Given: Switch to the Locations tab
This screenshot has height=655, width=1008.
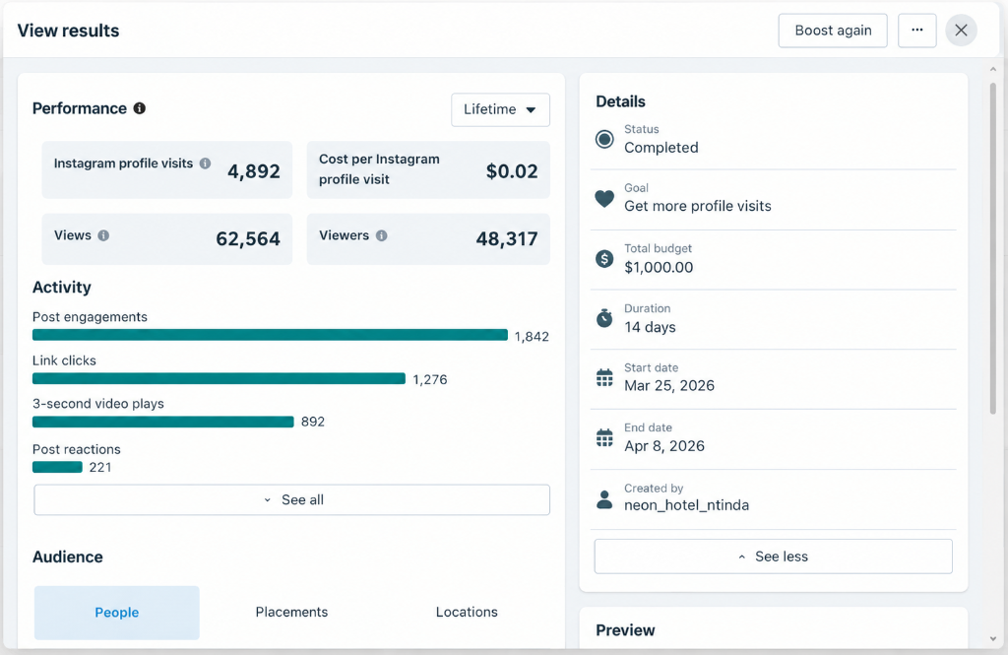Looking at the screenshot, I should [x=467, y=612].
